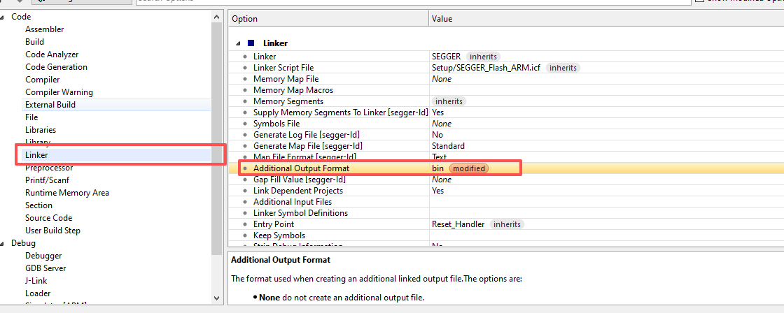
Task: Click inherits badge on Linker Script File
Action: coord(563,68)
